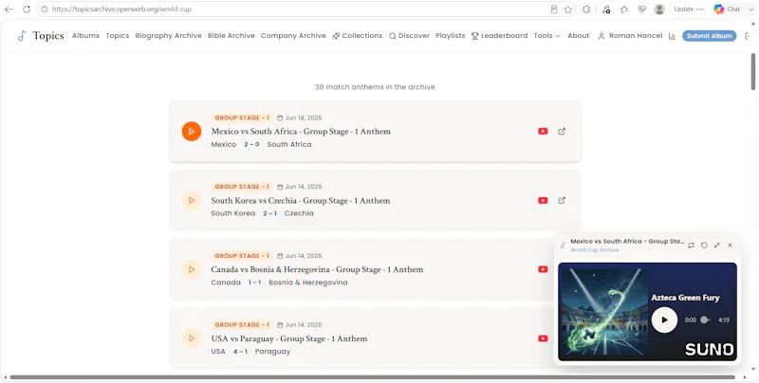The height and width of the screenshot is (383, 759).
Task: Open browser extensions puzzle icon
Action: pyautogui.click(x=586, y=9)
